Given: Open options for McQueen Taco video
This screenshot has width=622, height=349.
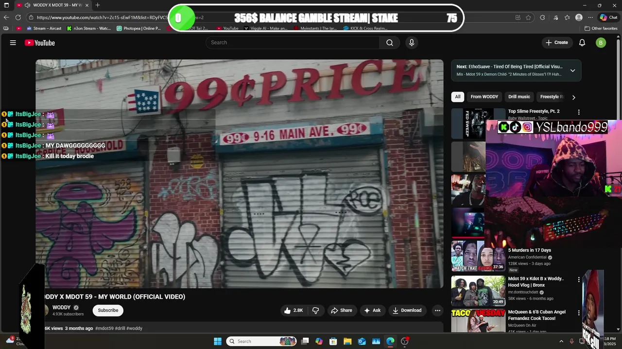Looking at the screenshot, I should 578,313.
